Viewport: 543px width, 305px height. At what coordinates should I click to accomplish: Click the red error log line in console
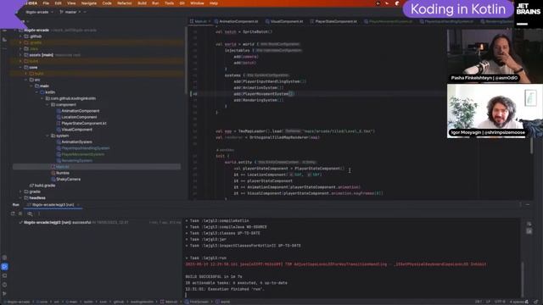(336, 264)
